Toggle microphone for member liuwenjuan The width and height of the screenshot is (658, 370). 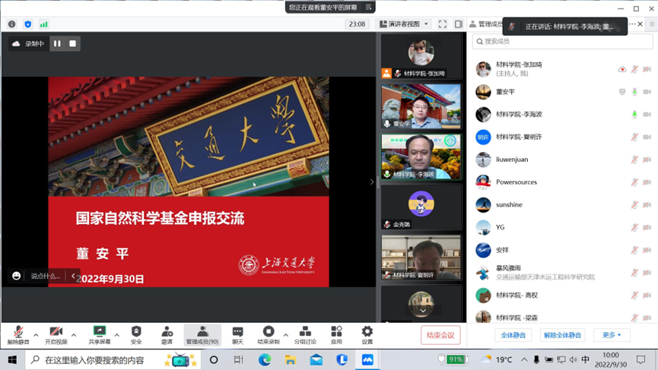click(634, 160)
